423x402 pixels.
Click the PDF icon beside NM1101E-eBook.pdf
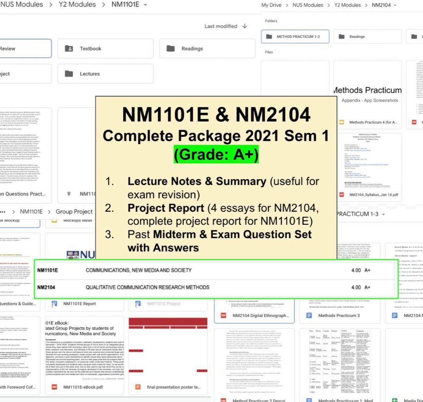[54, 387]
